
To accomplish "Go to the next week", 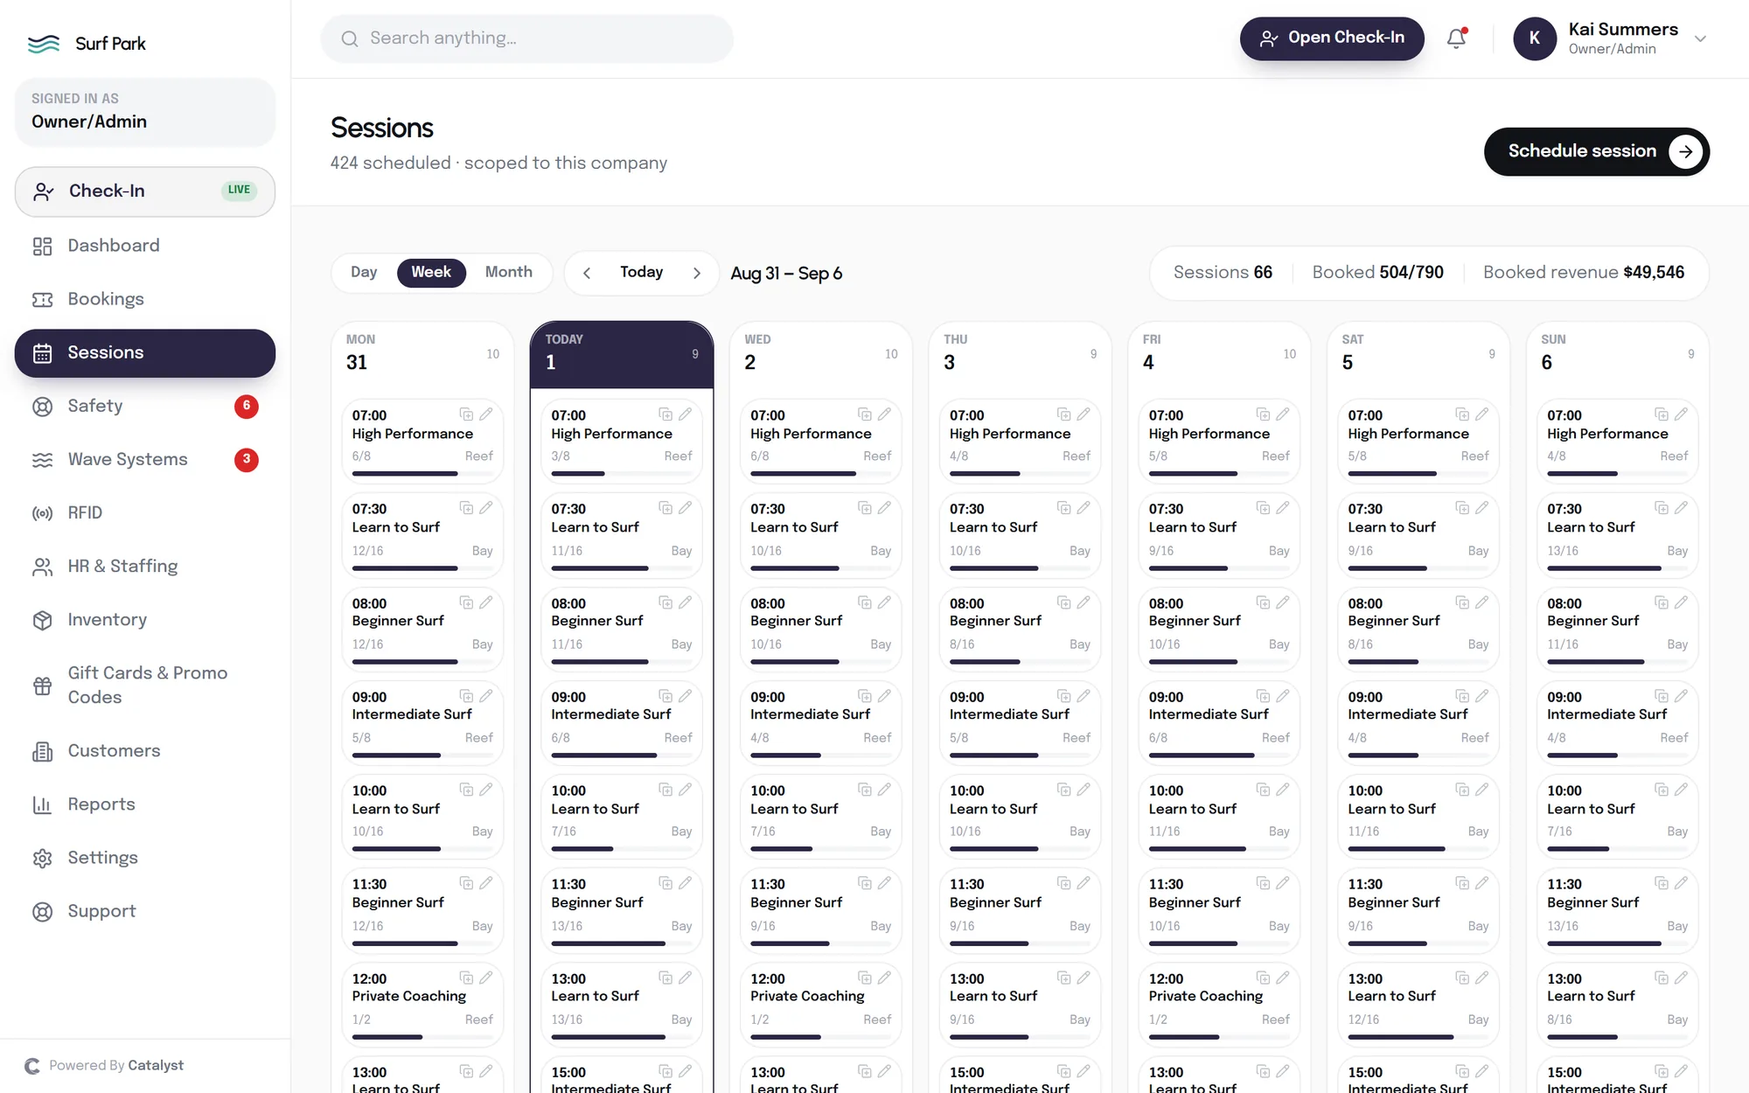I will (x=697, y=273).
